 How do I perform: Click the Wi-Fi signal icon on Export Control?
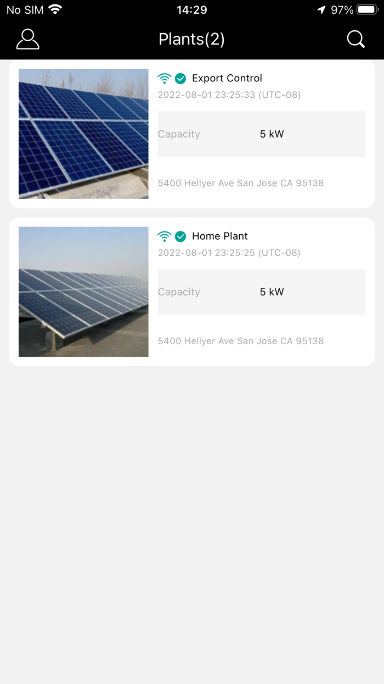coord(165,78)
